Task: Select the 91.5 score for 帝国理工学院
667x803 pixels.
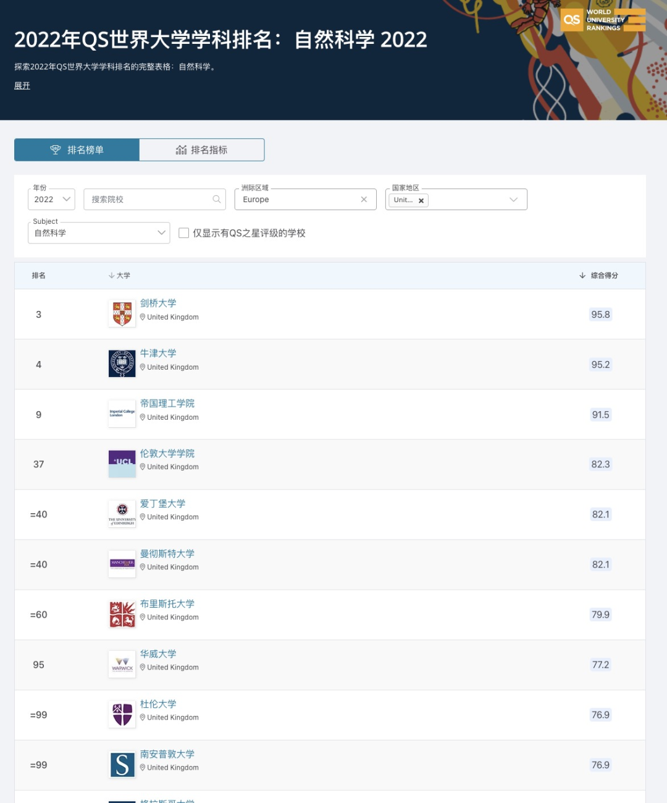Action: click(x=600, y=414)
